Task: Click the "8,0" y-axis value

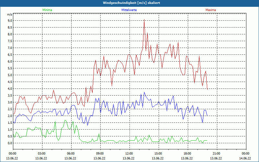Action: [10, 34]
